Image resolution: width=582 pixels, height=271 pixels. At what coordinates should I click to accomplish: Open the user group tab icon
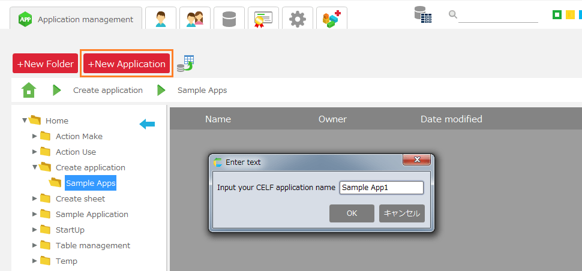point(194,19)
